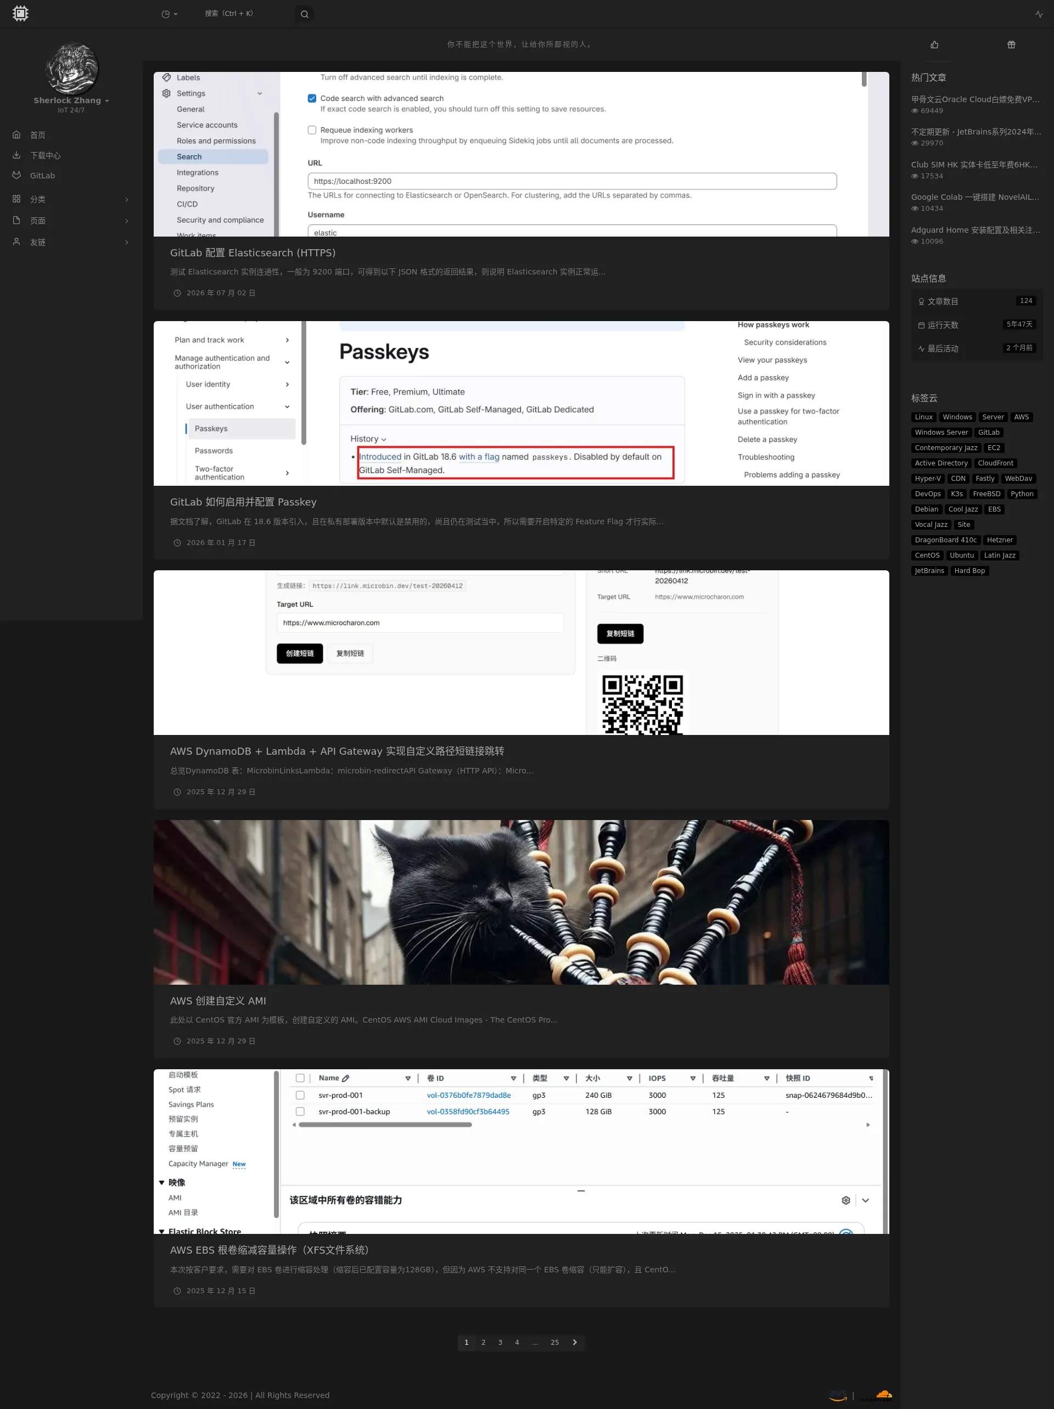Open the Linux tag
This screenshot has height=1409, width=1054.
click(x=923, y=417)
